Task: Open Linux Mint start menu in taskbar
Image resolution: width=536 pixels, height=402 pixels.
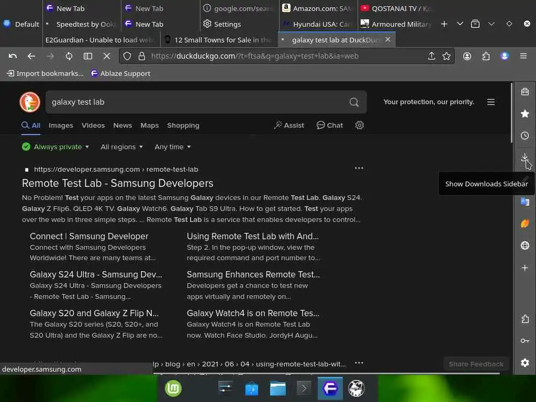Action: click(173, 389)
